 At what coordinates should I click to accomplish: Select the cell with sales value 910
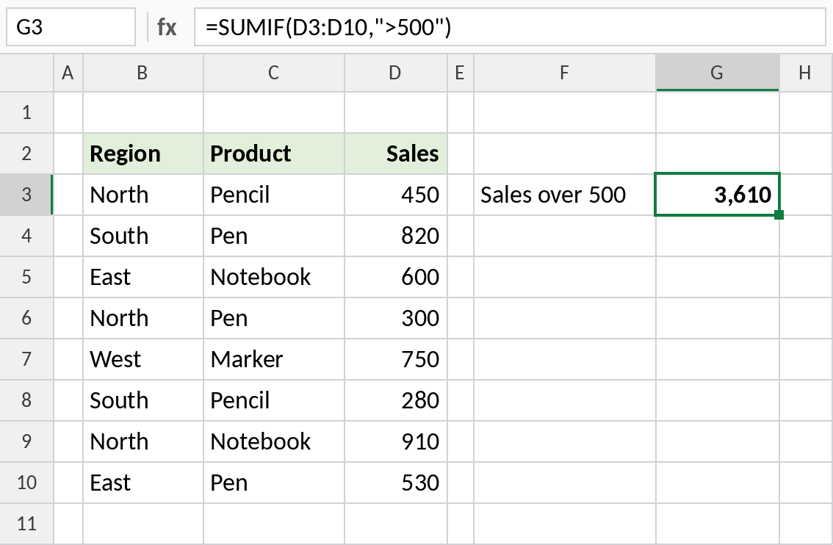click(x=396, y=441)
